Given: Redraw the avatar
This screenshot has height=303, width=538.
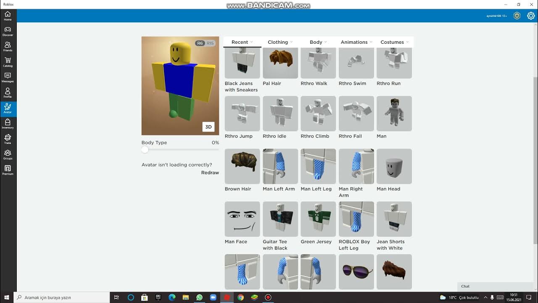Looking at the screenshot, I should (x=210, y=173).
